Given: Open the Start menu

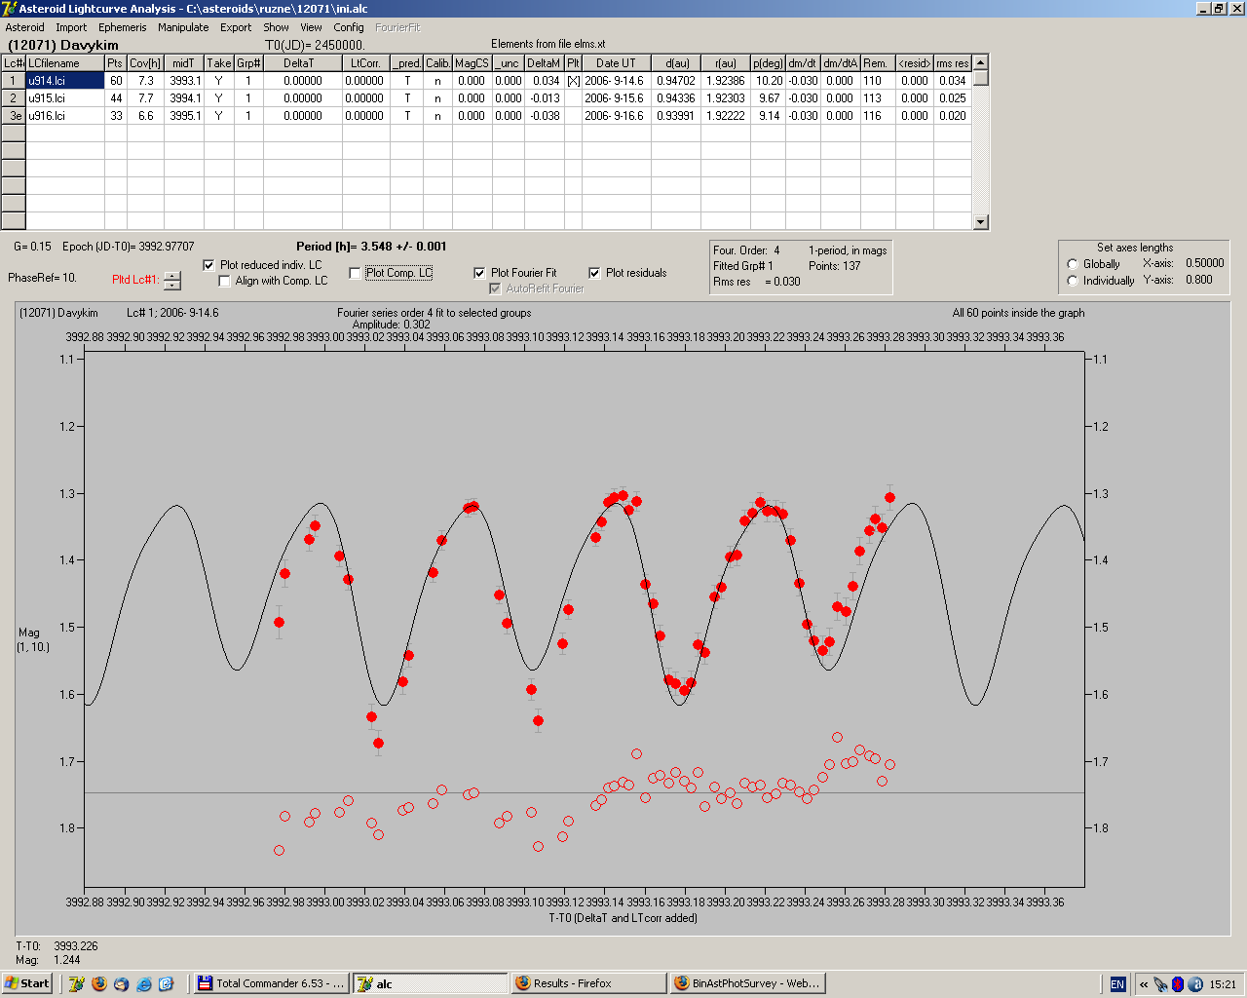Looking at the screenshot, I should (27, 983).
